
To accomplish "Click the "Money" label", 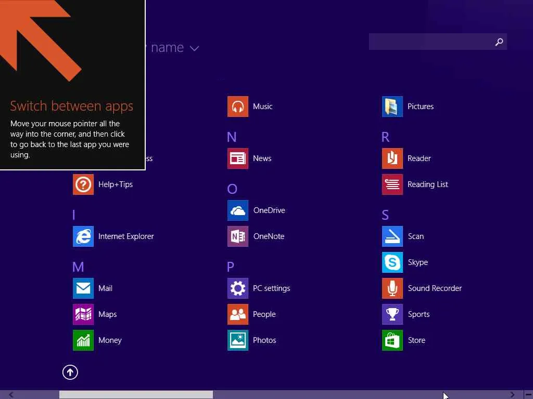I will (x=110, y=340).
